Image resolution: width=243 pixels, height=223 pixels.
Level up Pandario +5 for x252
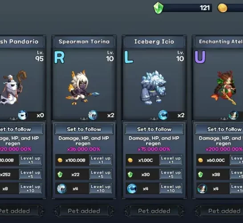pos(31,174)
